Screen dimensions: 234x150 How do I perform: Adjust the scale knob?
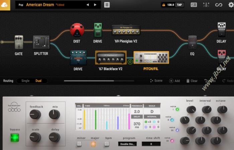[35, 137]
